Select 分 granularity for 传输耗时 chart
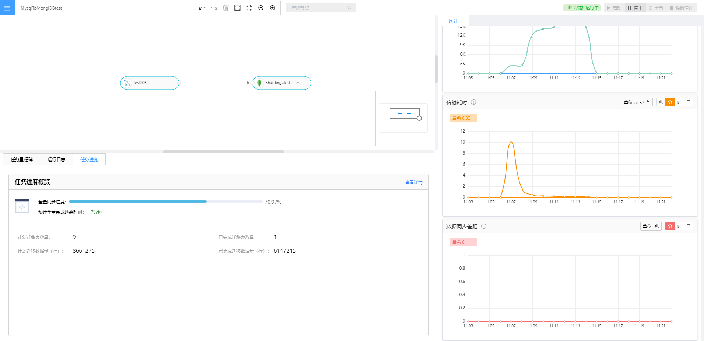The image size is (704, 341). pyautogui.click(x=670, y=102)
